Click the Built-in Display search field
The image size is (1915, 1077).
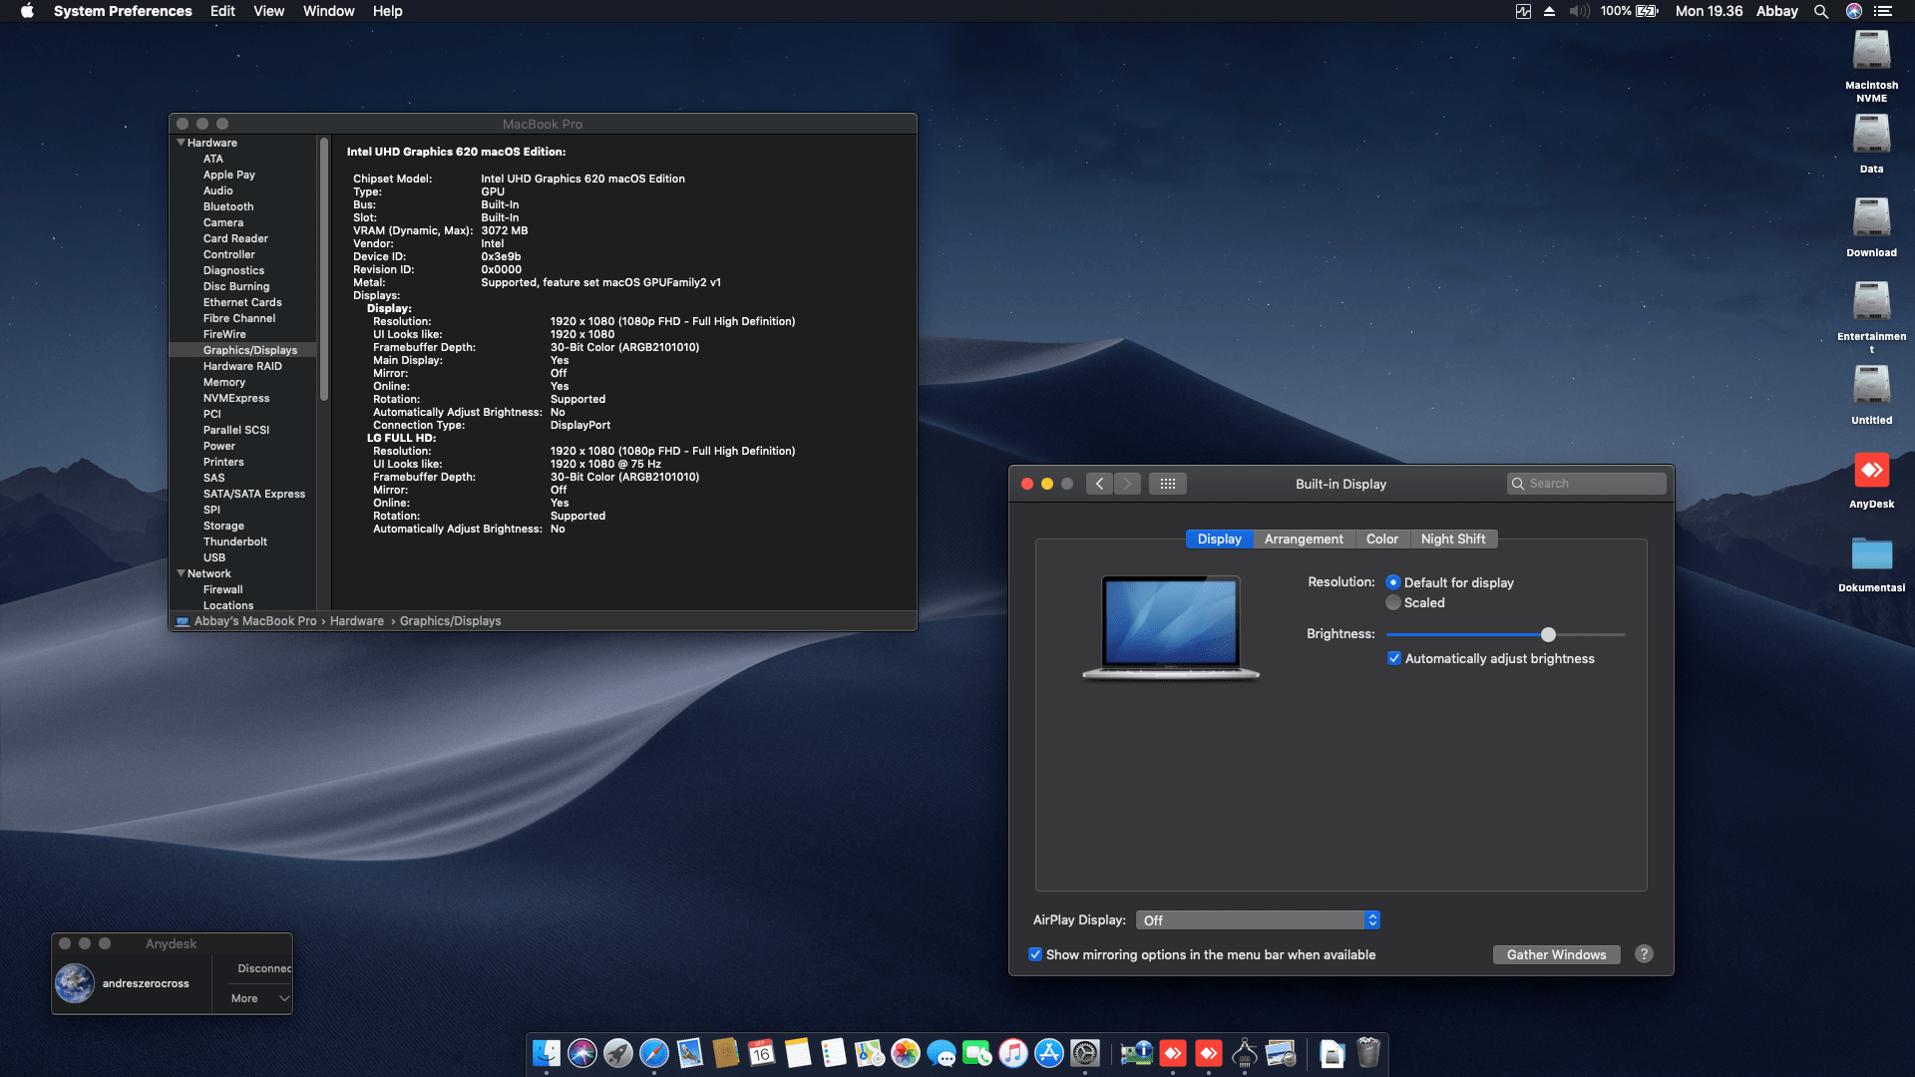click(x=1586, y=483)
